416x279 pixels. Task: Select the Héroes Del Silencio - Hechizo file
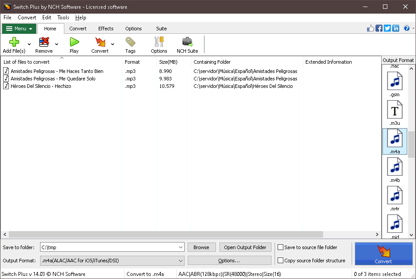click(41, 86)
